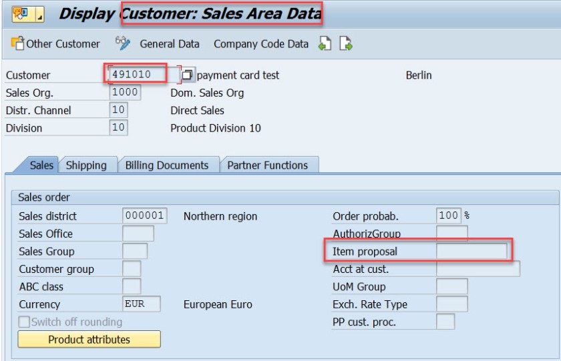Click the display/change glasses icon

123,44
